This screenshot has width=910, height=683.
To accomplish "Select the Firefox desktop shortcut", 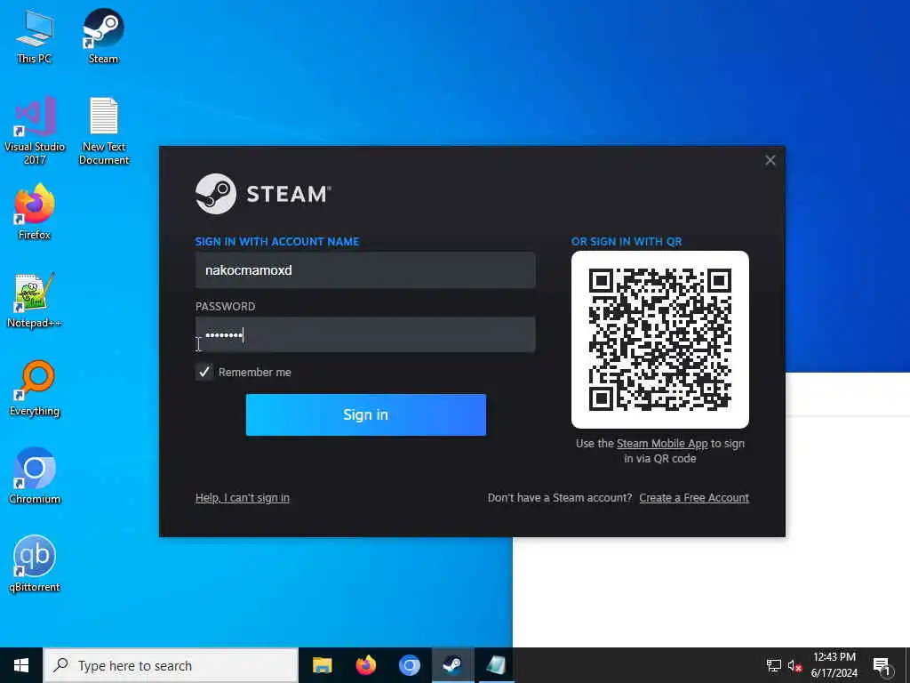I will [x=35, y=212].
